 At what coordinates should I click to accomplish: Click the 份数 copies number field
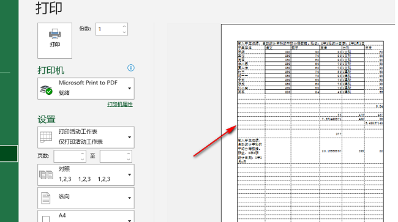(x=108, y=29)
